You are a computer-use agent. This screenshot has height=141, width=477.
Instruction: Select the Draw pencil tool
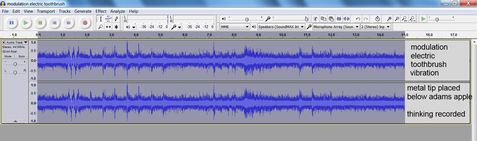[x=116, y=19]
